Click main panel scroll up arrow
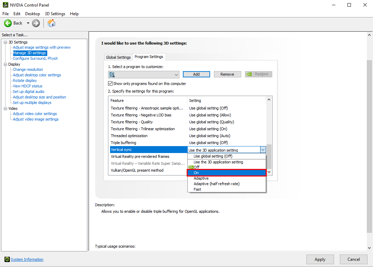Viewport: 373px width, 267px height. point(370,35)
